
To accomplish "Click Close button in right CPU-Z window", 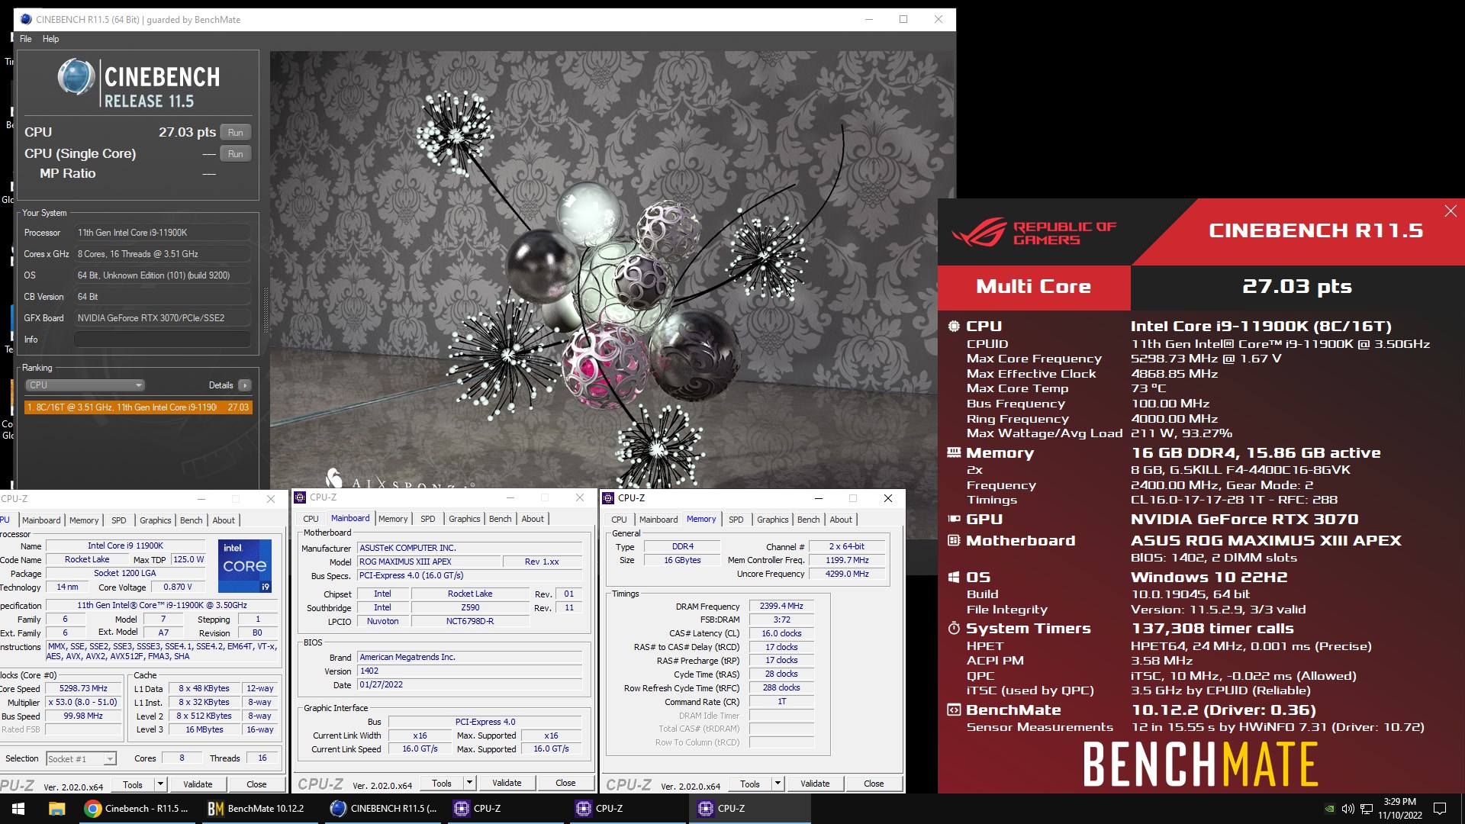I will coord(874,784).
